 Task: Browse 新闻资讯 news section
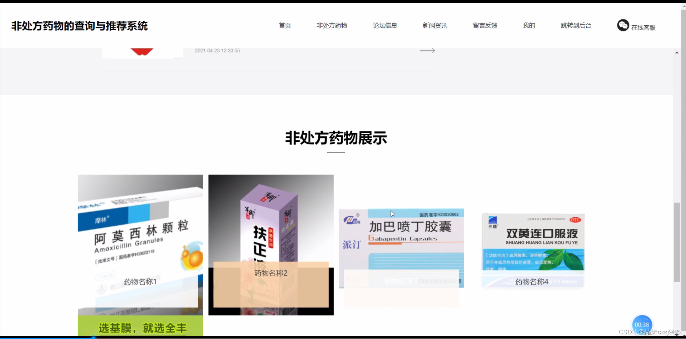(x=434, y=25)
